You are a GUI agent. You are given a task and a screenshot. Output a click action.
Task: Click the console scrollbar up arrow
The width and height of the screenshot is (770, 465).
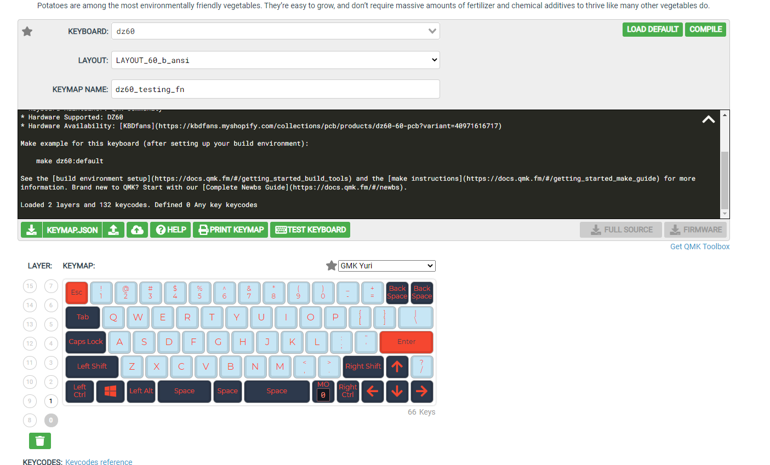point(725,114)
